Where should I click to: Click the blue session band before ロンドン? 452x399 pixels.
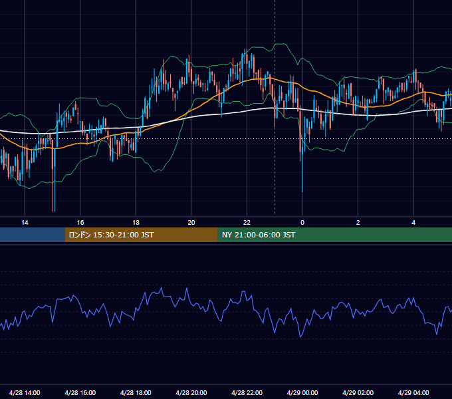(33, 235)
